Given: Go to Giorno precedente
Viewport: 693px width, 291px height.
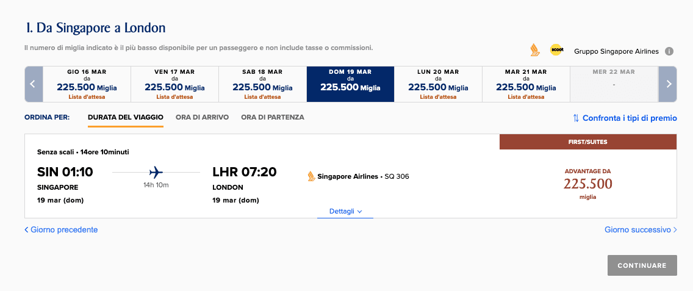Looking at the screenshot, I should (61, 229).
